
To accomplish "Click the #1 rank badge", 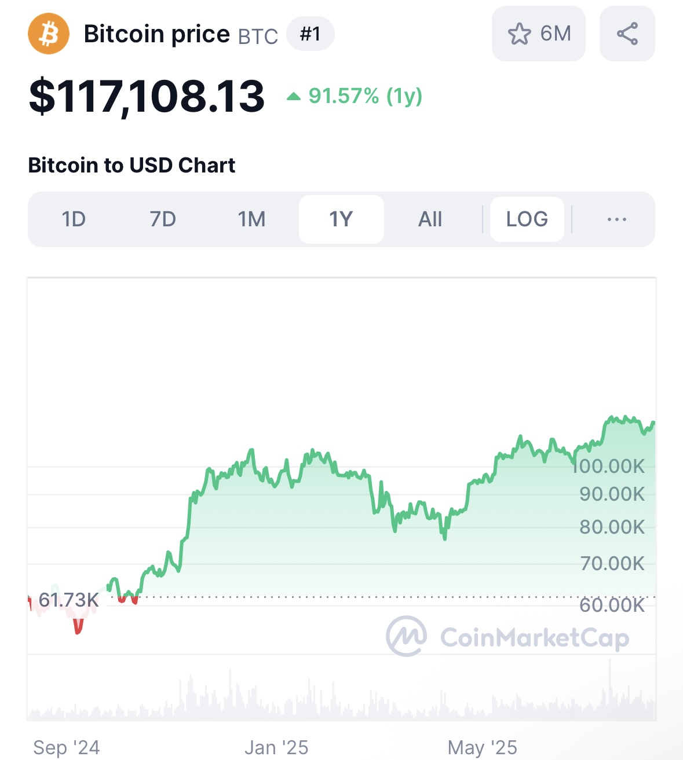I will click(x=311, y=34).
